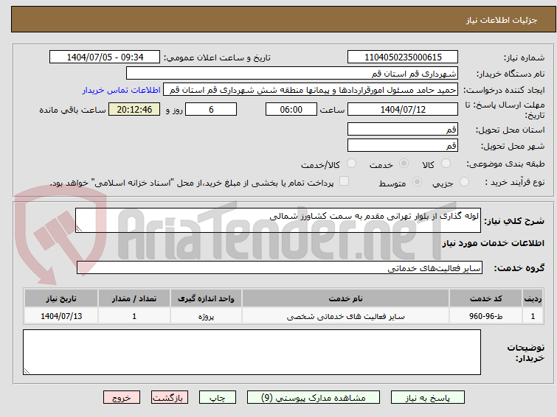
Task: Open مشاهده مدارک پیوستی (9) button
Action: 314,398
